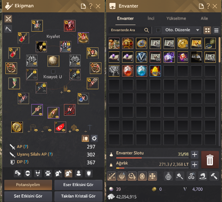This screenshot has height=202, width=222.
Task: Click the Ekipman help question mark icon
Action: tap(90, 6)
